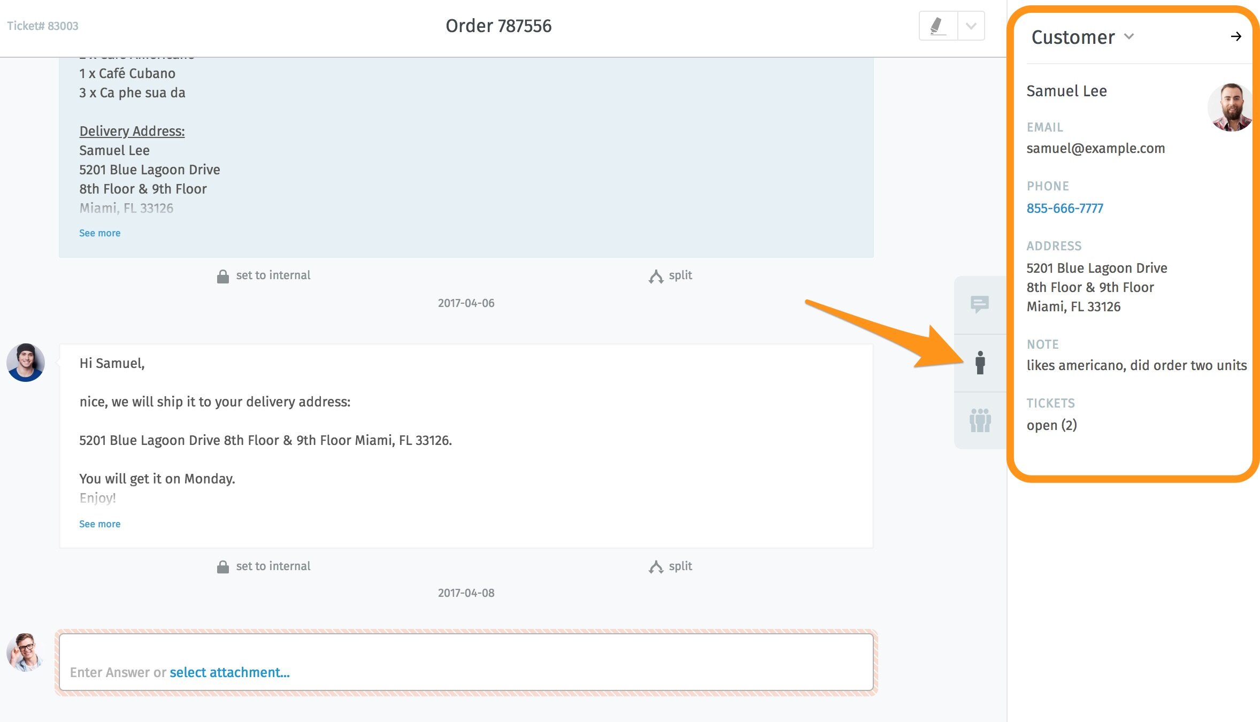Select the highlighter tool icon

point(937,25)
